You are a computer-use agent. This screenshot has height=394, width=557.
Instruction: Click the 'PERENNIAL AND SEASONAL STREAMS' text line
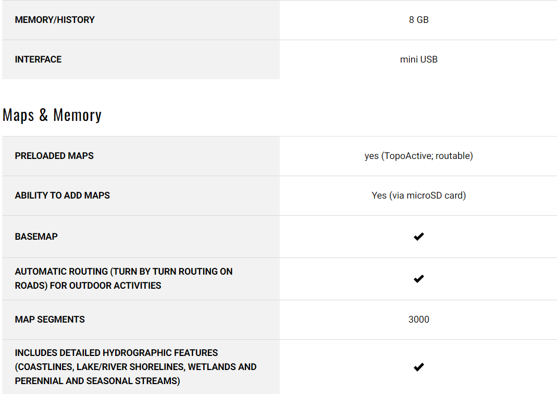coord(97,381)
